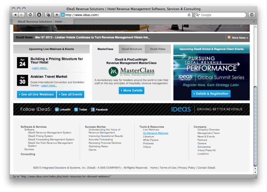Open Virtual Press Kit link
Image resolution: width=267 pixels, height=192 pixels.
(207, 150)
